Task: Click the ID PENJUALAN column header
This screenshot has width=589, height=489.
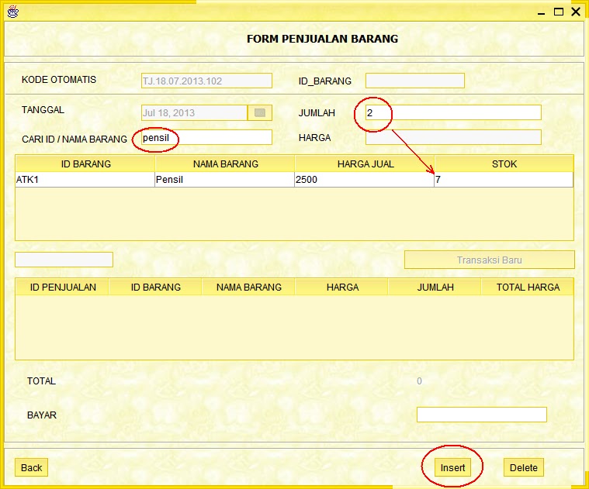Action: coord(62,287)
